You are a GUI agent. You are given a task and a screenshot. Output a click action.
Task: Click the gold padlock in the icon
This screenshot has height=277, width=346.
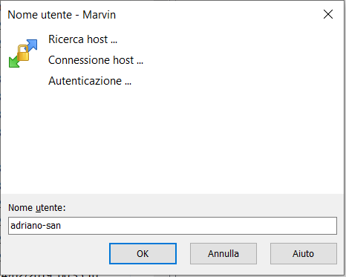[x=23, y=53]
